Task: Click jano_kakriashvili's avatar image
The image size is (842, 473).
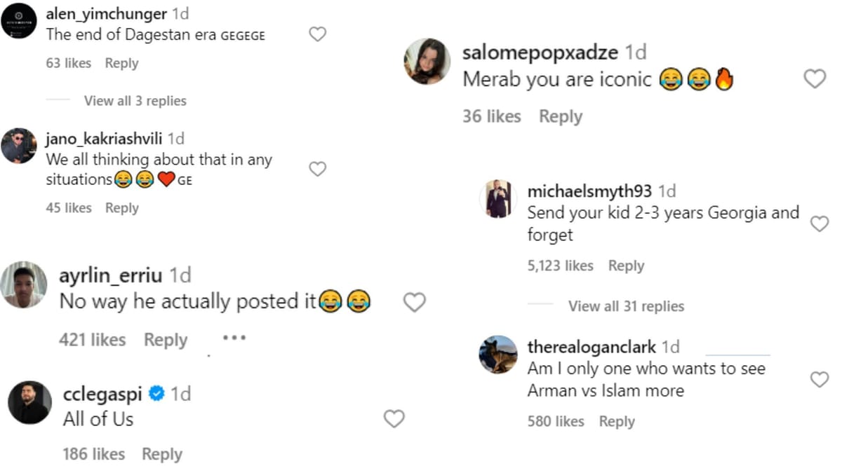Action: [19, 146]
